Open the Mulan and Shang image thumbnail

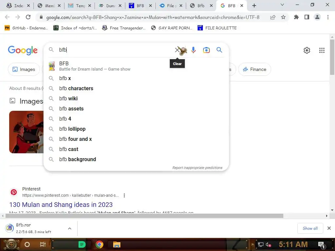pos(26,132)
